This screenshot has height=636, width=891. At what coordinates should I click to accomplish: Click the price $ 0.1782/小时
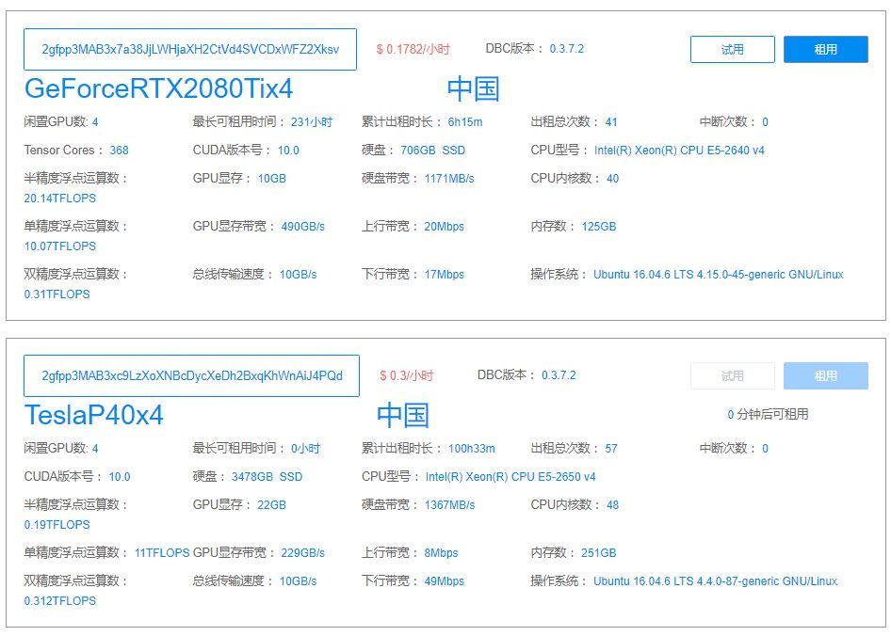413,50
